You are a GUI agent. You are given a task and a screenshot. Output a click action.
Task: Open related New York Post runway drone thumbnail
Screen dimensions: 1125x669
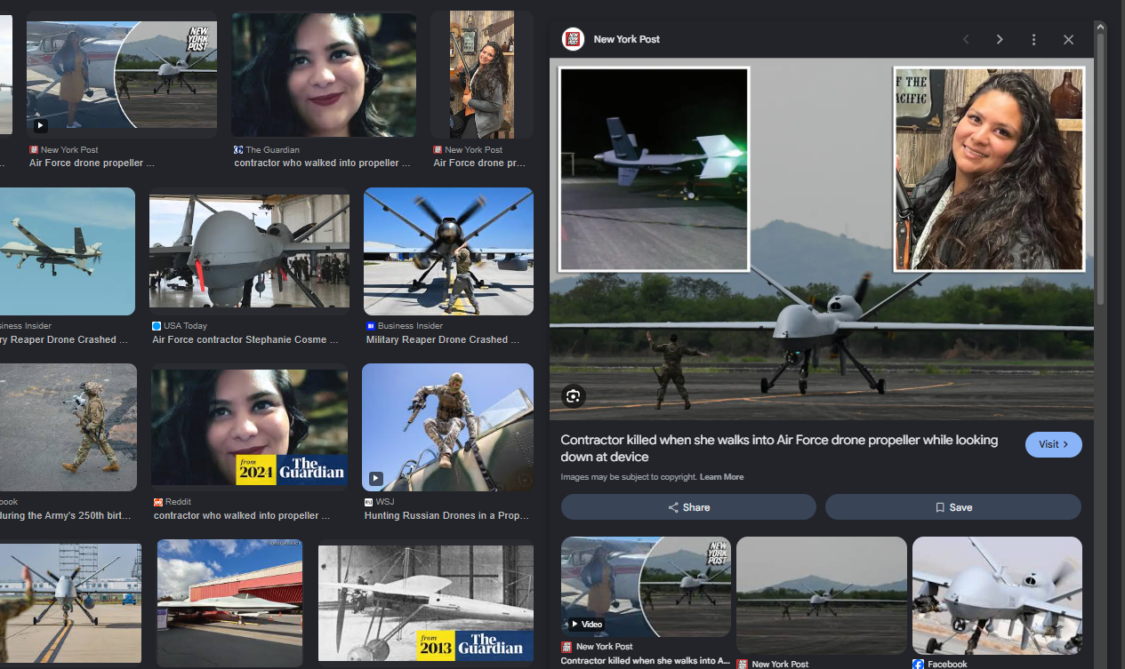tap(822, 595)
